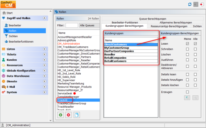Enable the Erzeugen checkbox
Viewport: 206px width, 128px height.
click(187, 92)
